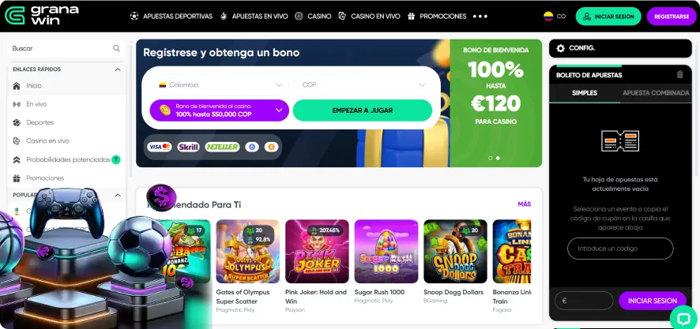Click the Grana Win logo
Screen dimensions: 700x329
tap(42, 16)
